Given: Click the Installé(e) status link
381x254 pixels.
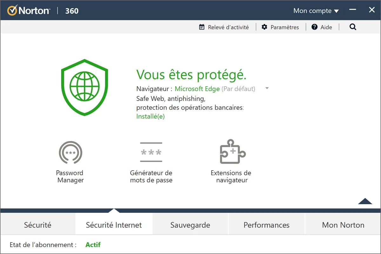Looking at the screenshot, I should point(150,116).
